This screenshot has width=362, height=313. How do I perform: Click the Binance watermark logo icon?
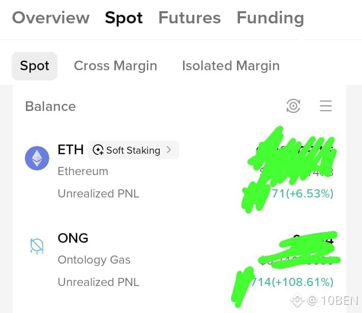pos(297,300)
